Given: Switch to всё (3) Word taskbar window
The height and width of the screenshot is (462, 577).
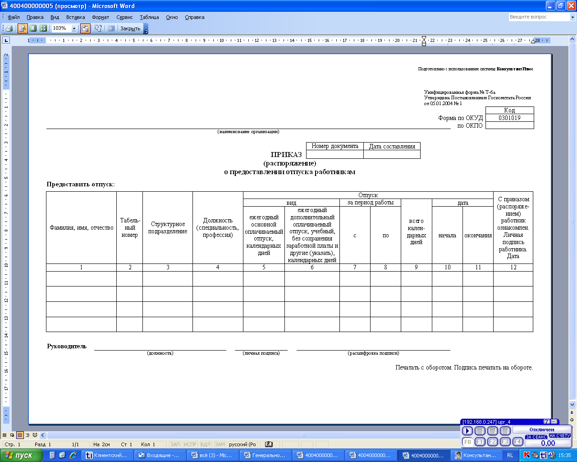Looking at the screenshot, I should point(213,456).
